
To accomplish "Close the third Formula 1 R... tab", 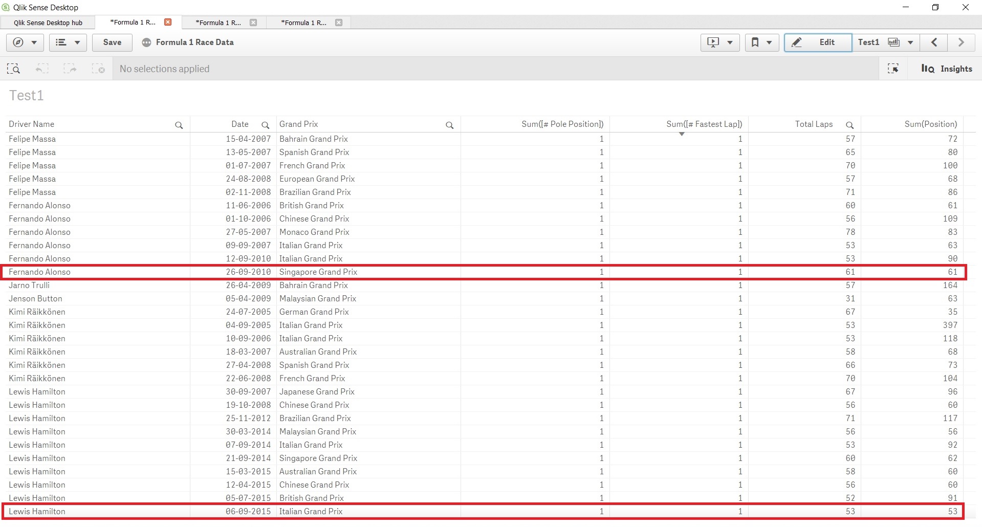I will (339, 23).
